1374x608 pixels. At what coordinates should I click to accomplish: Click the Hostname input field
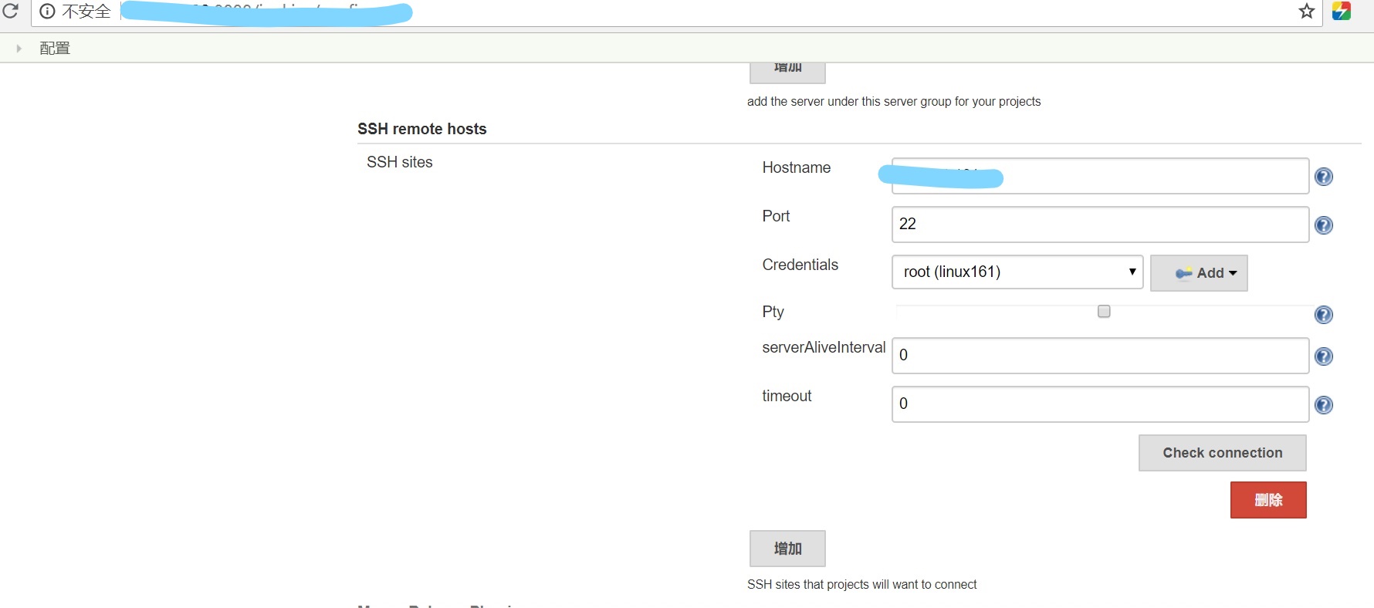1100,176
